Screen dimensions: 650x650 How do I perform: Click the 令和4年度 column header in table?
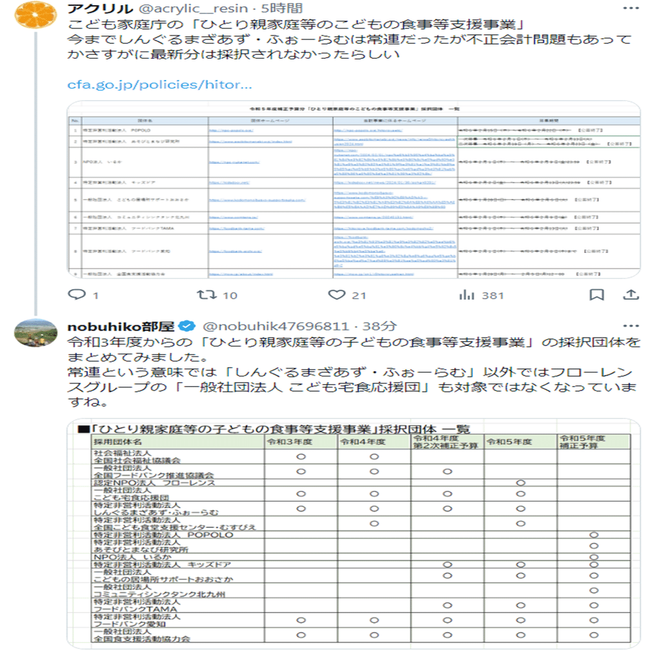[x=374, y=442]
